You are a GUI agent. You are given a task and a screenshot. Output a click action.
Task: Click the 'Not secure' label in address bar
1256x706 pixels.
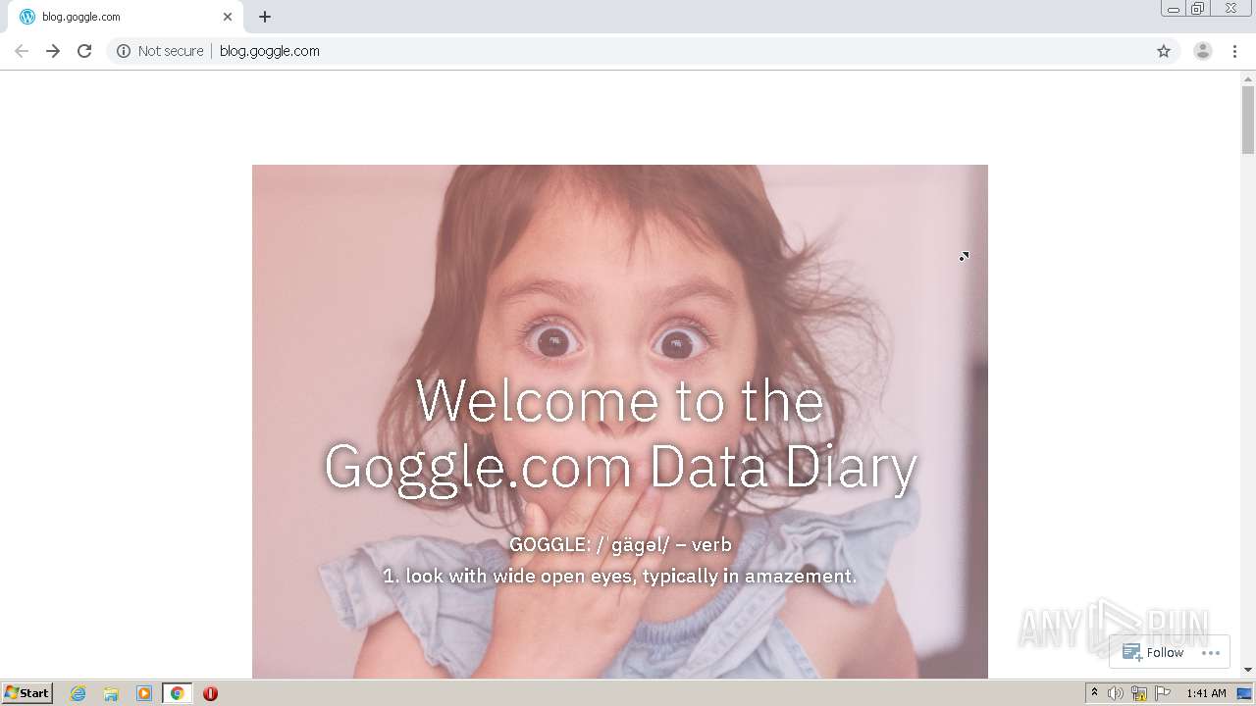click(171, 51)
